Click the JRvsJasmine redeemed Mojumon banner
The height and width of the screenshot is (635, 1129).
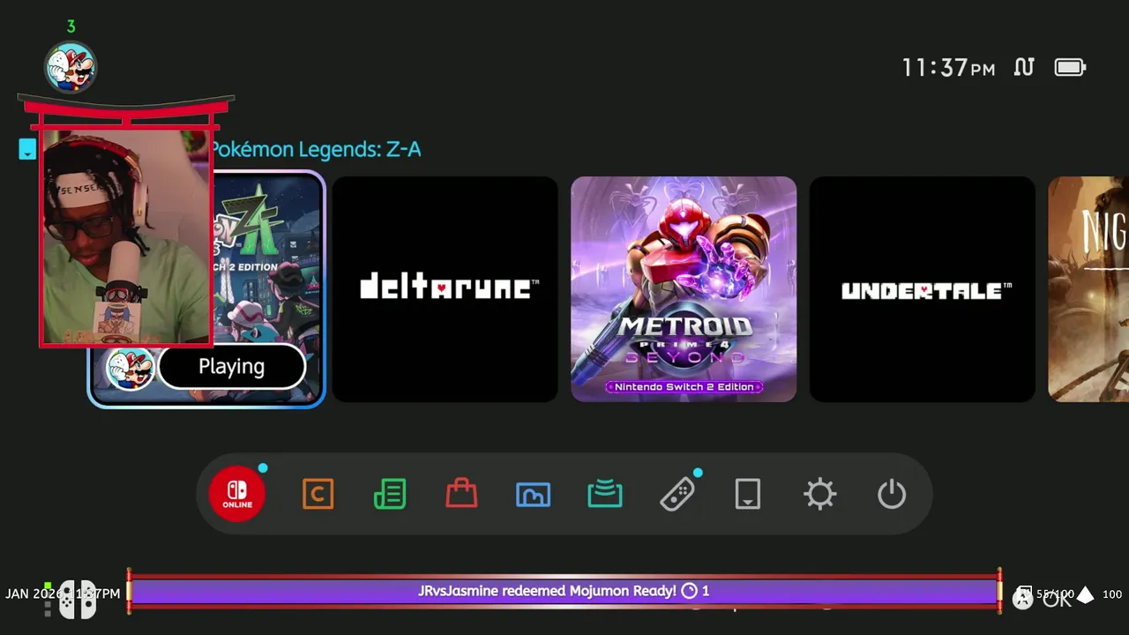click(x=564, y=591)
